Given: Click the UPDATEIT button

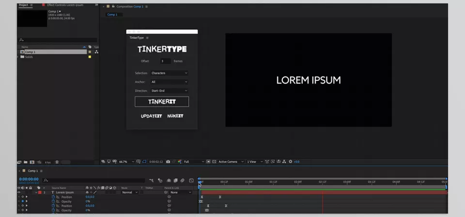Looking at the screenshot, I should 151,116.
